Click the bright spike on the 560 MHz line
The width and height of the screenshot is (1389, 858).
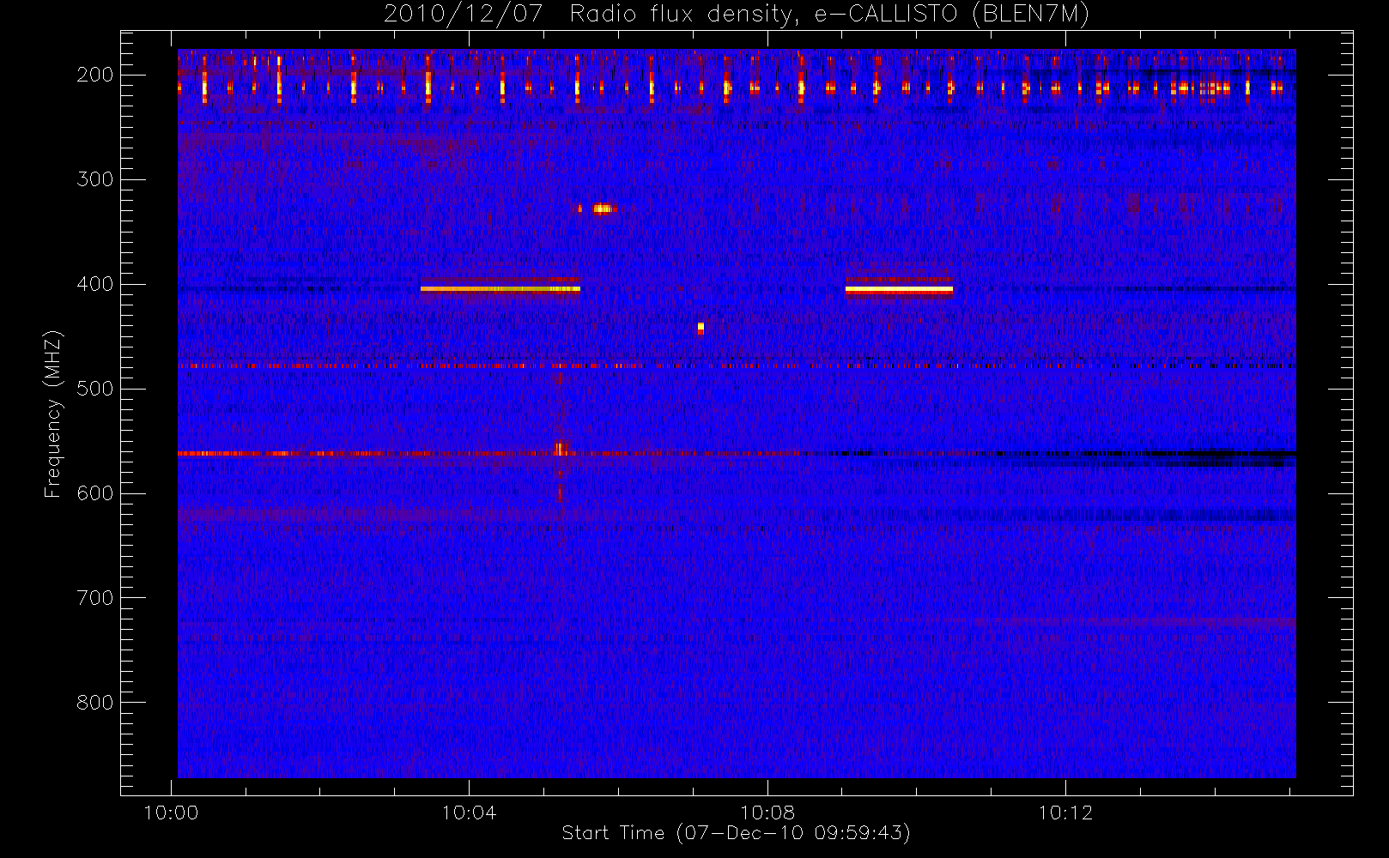pyautogui.click(x=561, y=449)
